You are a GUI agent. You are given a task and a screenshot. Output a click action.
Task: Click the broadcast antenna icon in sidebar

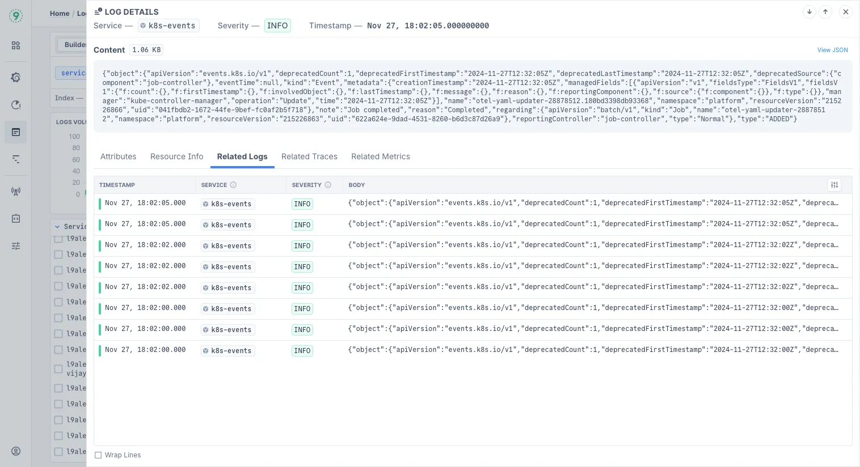pos(16,192)
